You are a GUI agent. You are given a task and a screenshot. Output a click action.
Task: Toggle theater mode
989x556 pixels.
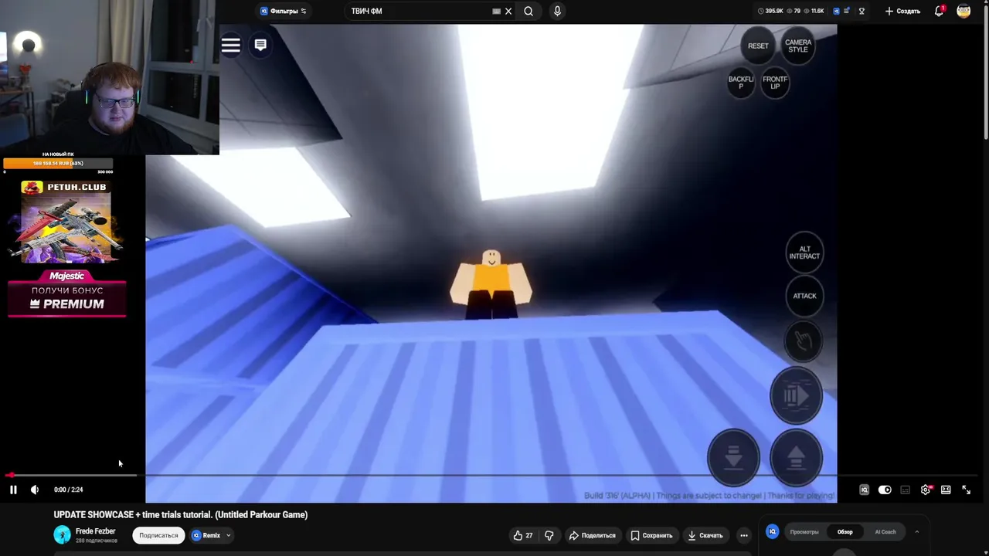point(946,490)
